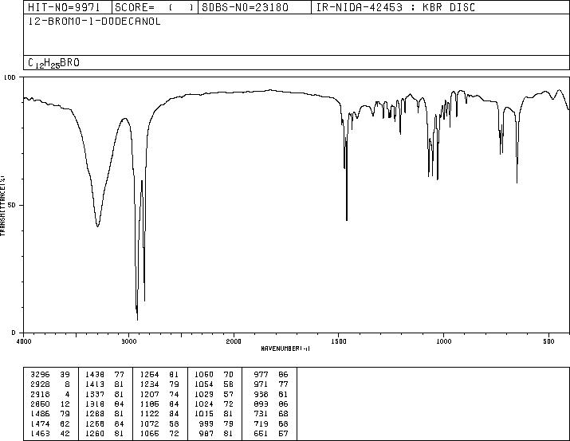Click the sharp 1463 peak tip in spectrum
The image size is (570, 441).
(347, 219)
